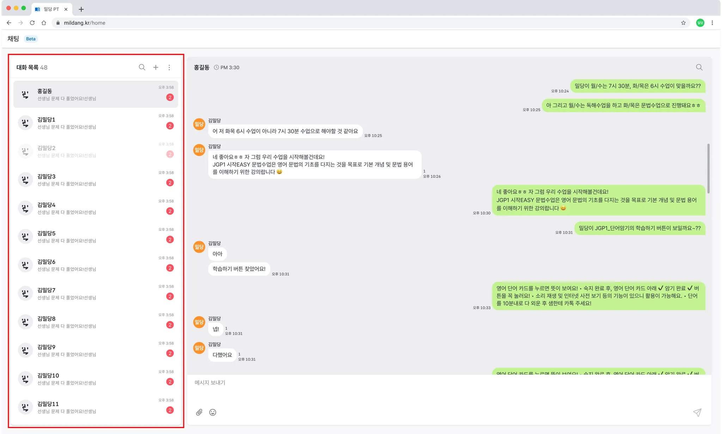Viewport: 722px width, 434px height.
Task: Click the 김밀당 orange avatar in chat
Action: (x=199, y=124)
